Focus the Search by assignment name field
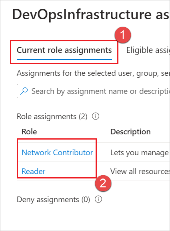Screen dimensions: 170x231 click(94, 91)
